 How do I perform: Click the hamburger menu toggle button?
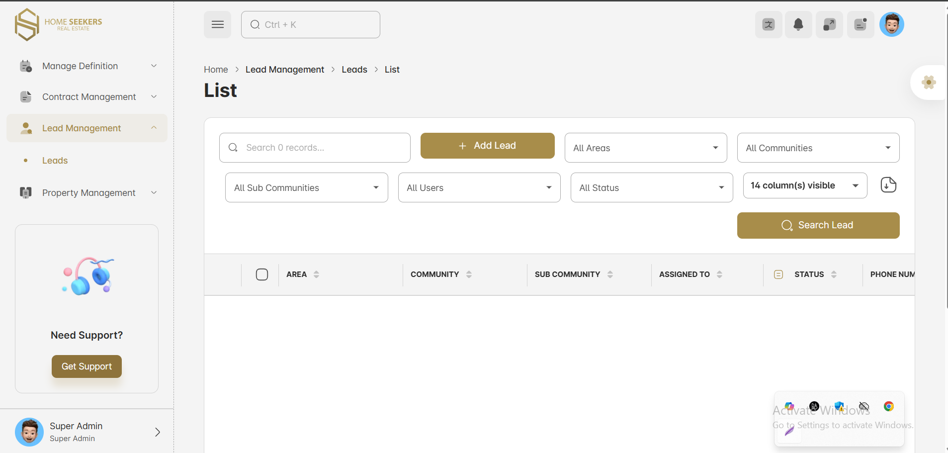click(217, 24)
